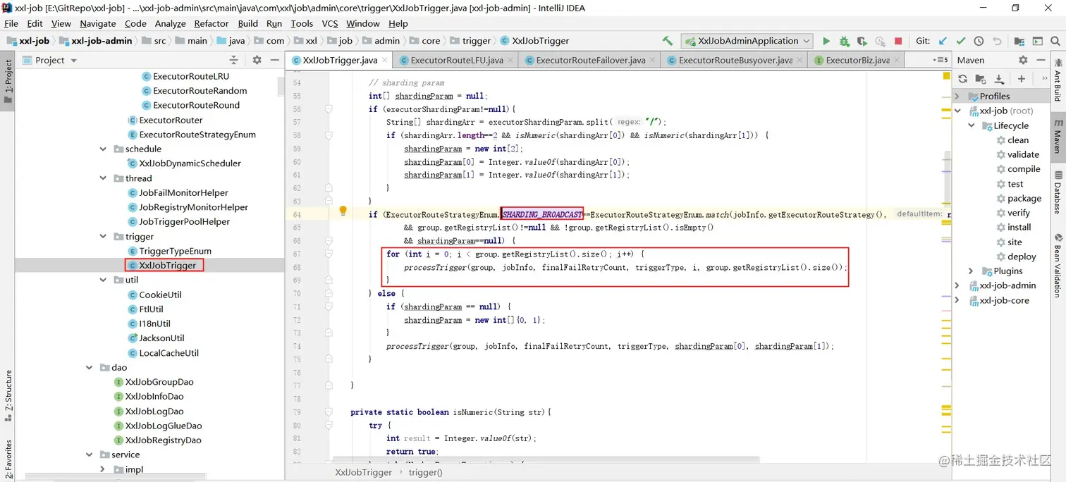Click 'trigger()' in bottom breadcrumb
Screen dimensions: 1066x482
pos(424,472)
